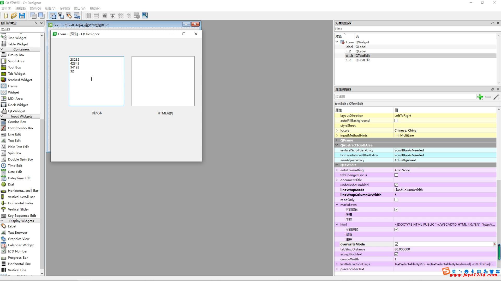Enable tabChangesFocus checkbox
This screenshot has height=281, width=501.
coord(396,175)
